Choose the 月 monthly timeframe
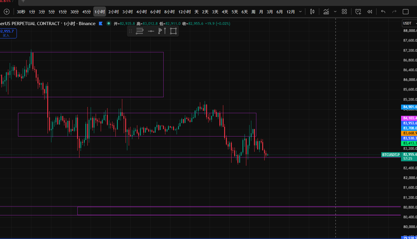Viewport: 417px width, 239px height. [261, 12]
